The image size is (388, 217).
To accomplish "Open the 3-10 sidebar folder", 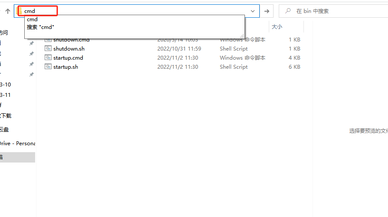I will (6, 85).
